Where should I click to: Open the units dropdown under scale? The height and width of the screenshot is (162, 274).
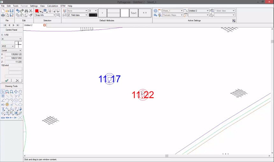coord(11,39)
